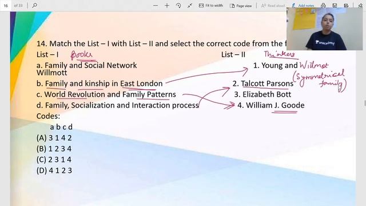
Task: Click the page number input field
Action: click(6, 5)
